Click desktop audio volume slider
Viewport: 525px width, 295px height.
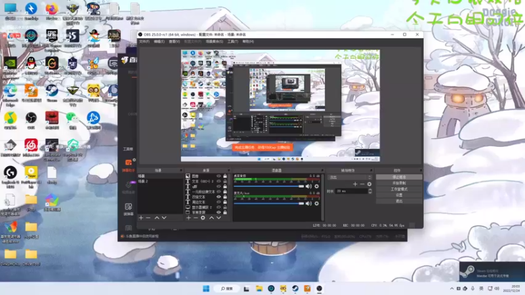(269, 186)
